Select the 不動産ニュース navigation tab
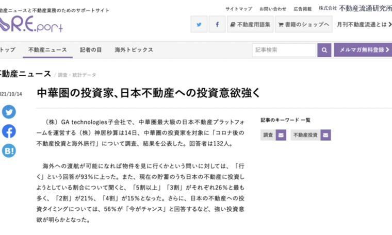The image size is (392, 235). [47, 50]
